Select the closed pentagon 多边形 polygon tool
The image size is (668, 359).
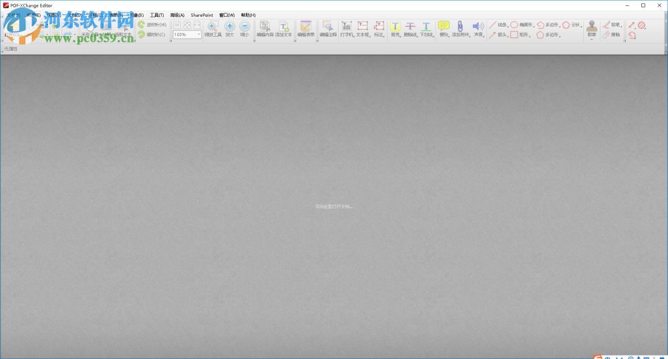pyautogui.click(x=548, y=35)
